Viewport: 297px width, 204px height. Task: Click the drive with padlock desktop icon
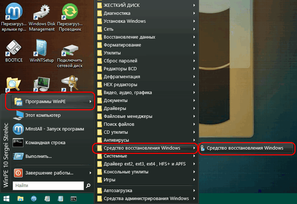pos(70,84)
